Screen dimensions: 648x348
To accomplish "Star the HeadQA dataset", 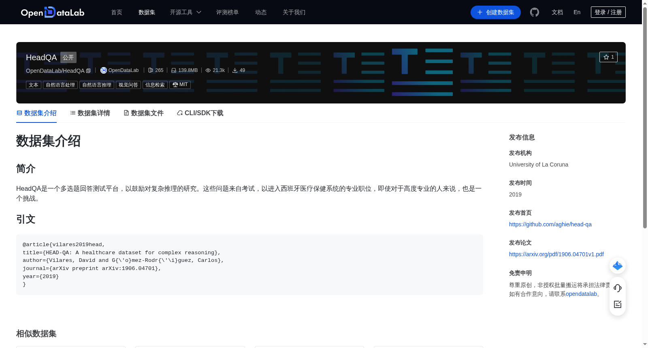I will pyautogui.click(x=608, y=57).
